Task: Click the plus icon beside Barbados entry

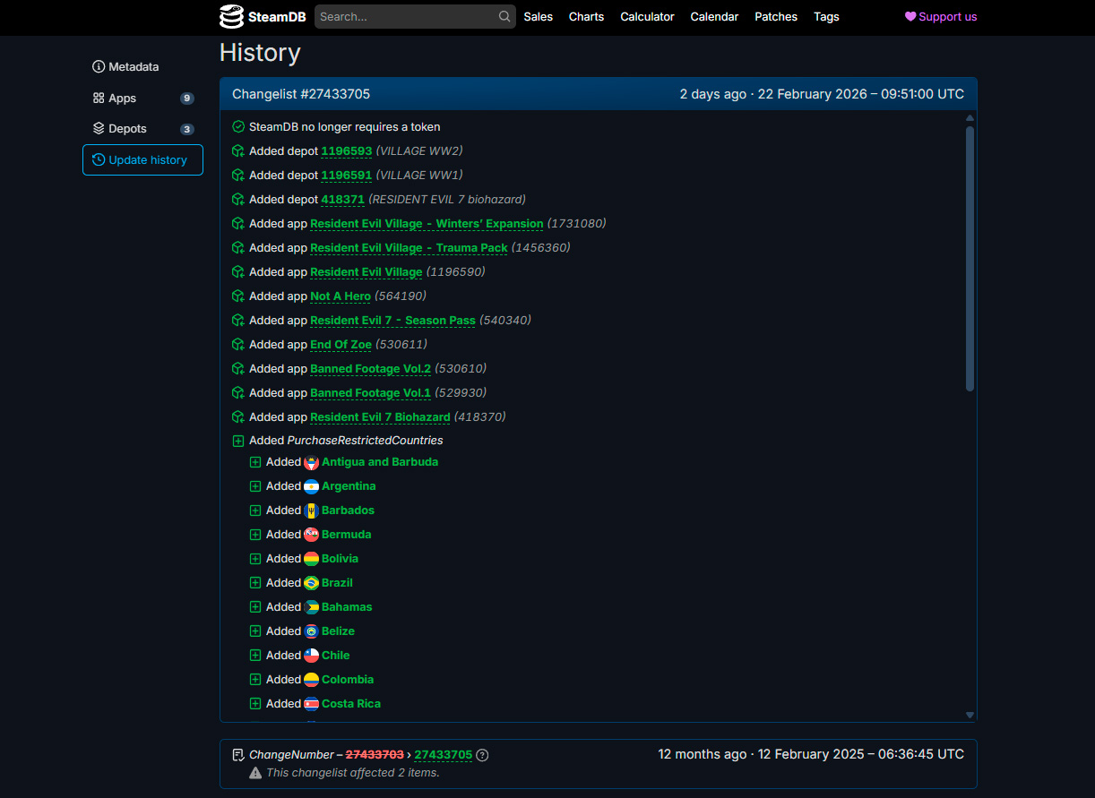Action: (255, 511)
